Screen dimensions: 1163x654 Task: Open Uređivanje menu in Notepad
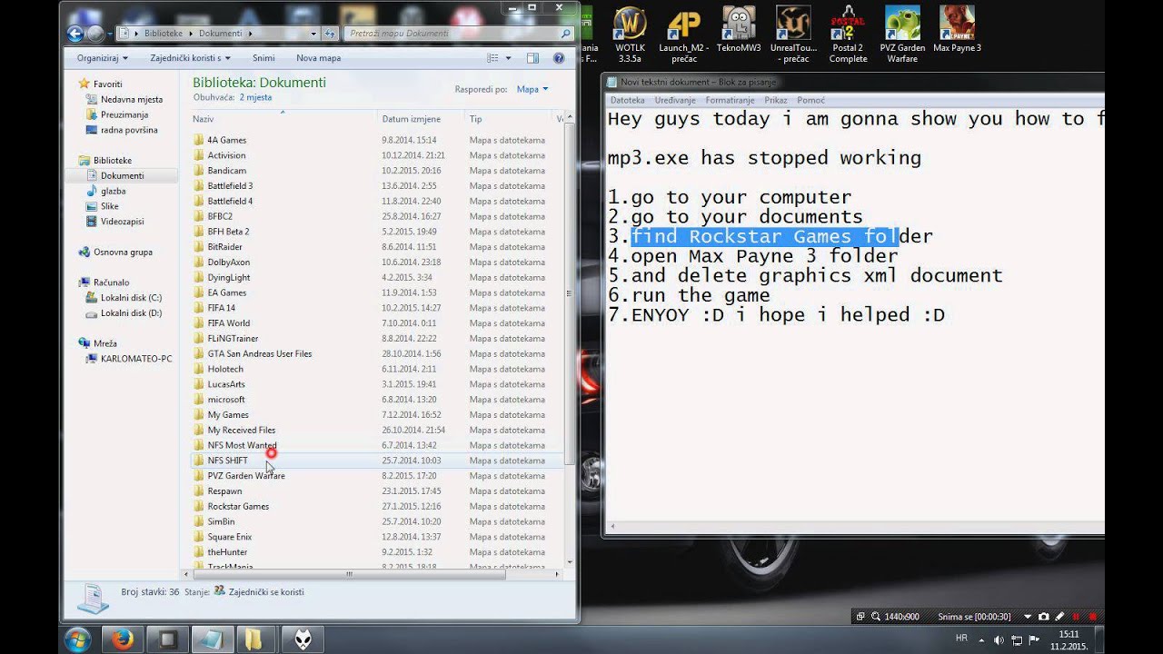coord(675,100)
